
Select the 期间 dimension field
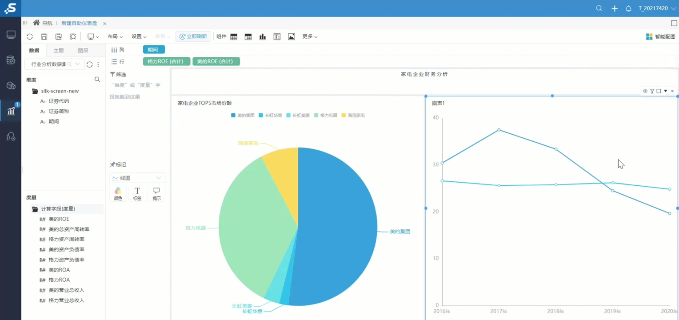(x=54, y=122)
